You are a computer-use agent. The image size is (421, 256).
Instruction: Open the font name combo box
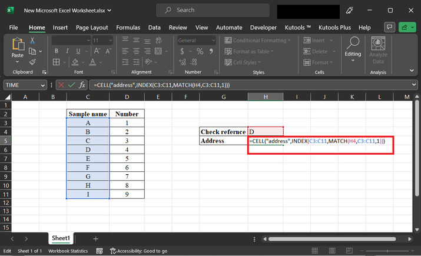pos(71,41)
